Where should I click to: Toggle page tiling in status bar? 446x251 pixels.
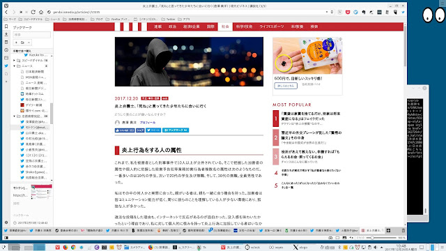(x=337, y=238)
